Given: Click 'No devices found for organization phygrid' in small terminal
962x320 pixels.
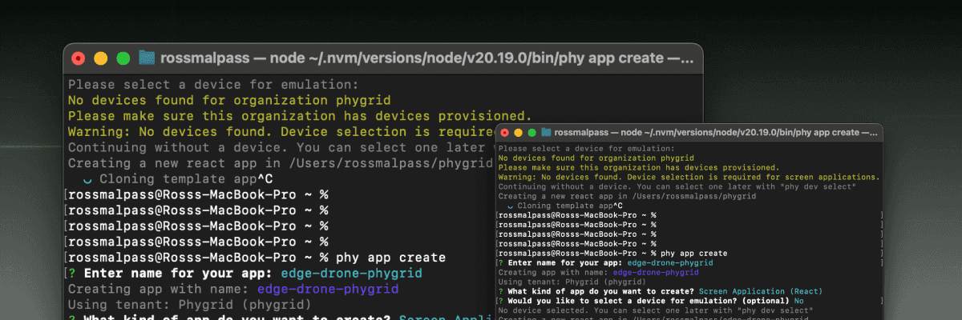Looking at the screenshot, I should [596, 159].
